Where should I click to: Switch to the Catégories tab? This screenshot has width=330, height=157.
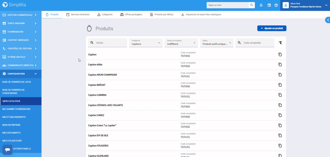[x=105, y=14]
